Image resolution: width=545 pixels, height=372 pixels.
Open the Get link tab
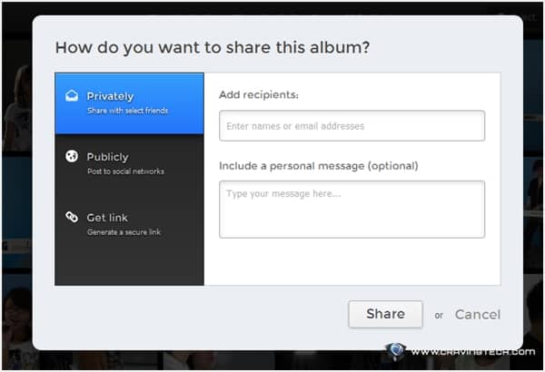pos(129,224)
